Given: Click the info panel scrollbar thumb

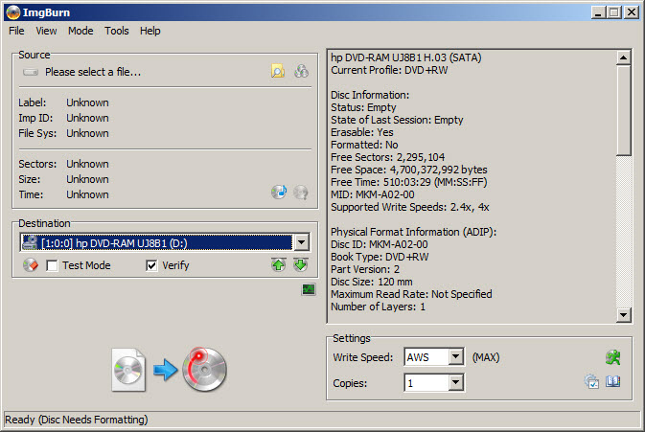Looking at the screenshot, I should [x=624, y=110].
